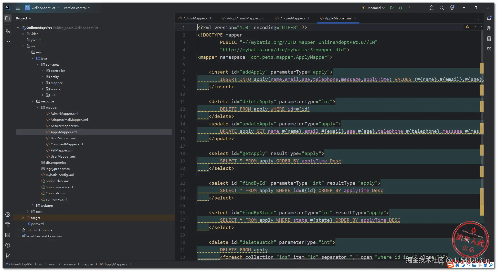
Task: Open Search Everywhere magnifier icon
Action: click(x=442, y=8)
